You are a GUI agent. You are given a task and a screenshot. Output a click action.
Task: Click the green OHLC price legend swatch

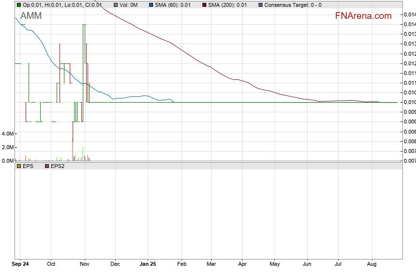tap(19, 5)
